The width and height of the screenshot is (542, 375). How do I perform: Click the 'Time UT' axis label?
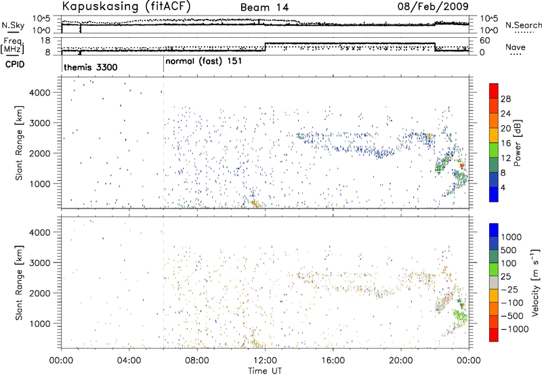[265, 371]
